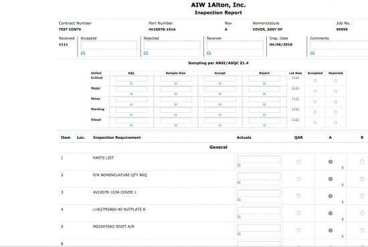Click the save icon under Comments field

(x=312, y=53)
